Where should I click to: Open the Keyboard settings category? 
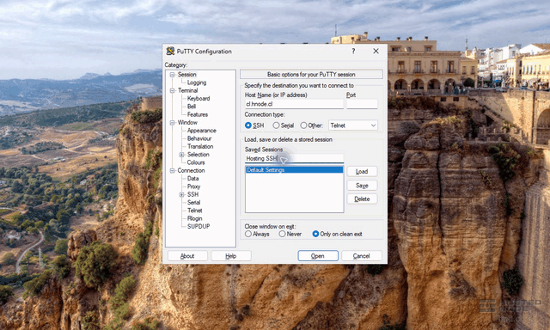click(x=199, y=99)
